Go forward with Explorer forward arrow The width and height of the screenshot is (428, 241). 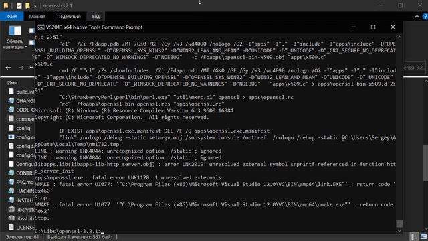coord(21,68)
